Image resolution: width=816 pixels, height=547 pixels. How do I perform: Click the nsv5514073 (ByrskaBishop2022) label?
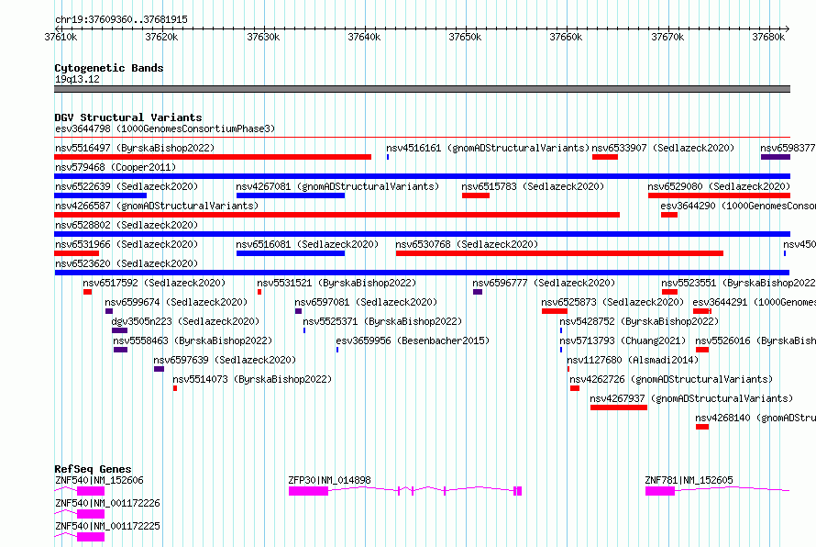[252, 379]
